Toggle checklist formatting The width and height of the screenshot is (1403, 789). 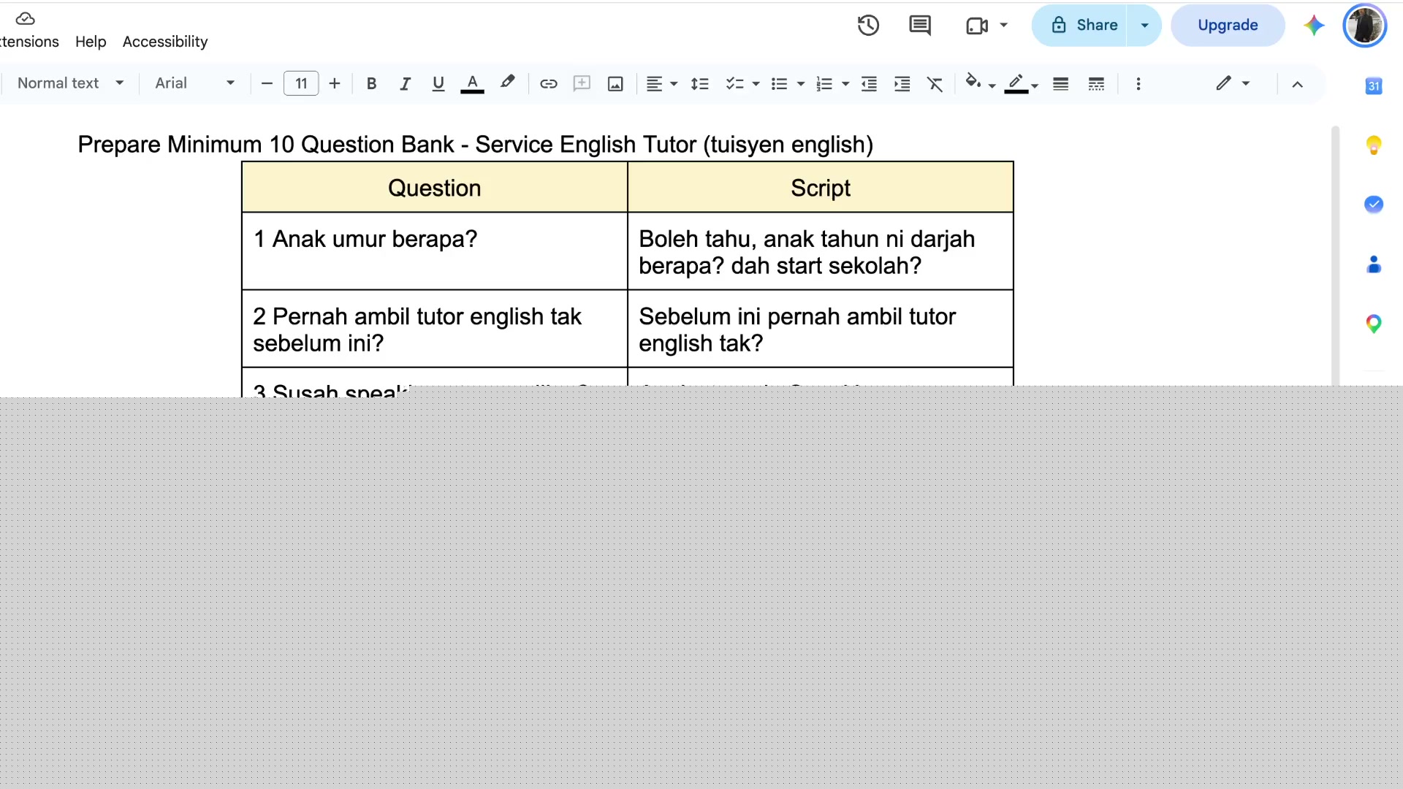[734, 84]
